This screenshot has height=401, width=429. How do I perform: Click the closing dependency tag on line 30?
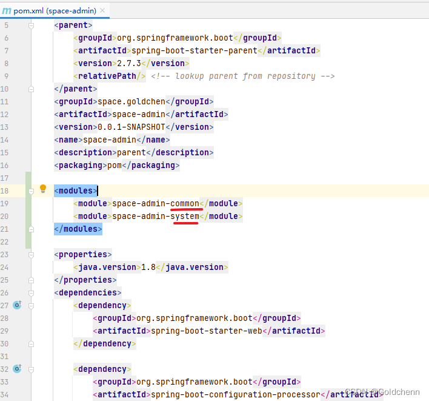pyautogui.click(x=104, y=344)
